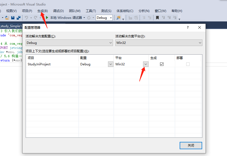Open the 项目(P) menu
227x156 pixels.
(27, 11)
